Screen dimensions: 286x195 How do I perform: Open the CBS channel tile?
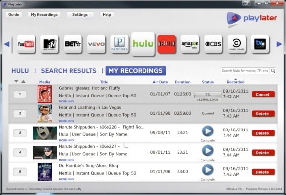click(213, 44)
